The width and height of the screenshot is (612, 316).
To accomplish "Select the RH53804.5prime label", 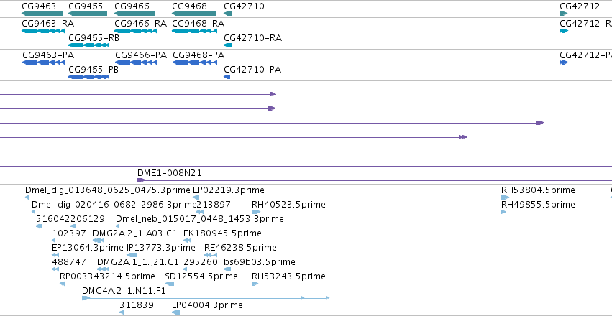I will (x=538, y=190).
